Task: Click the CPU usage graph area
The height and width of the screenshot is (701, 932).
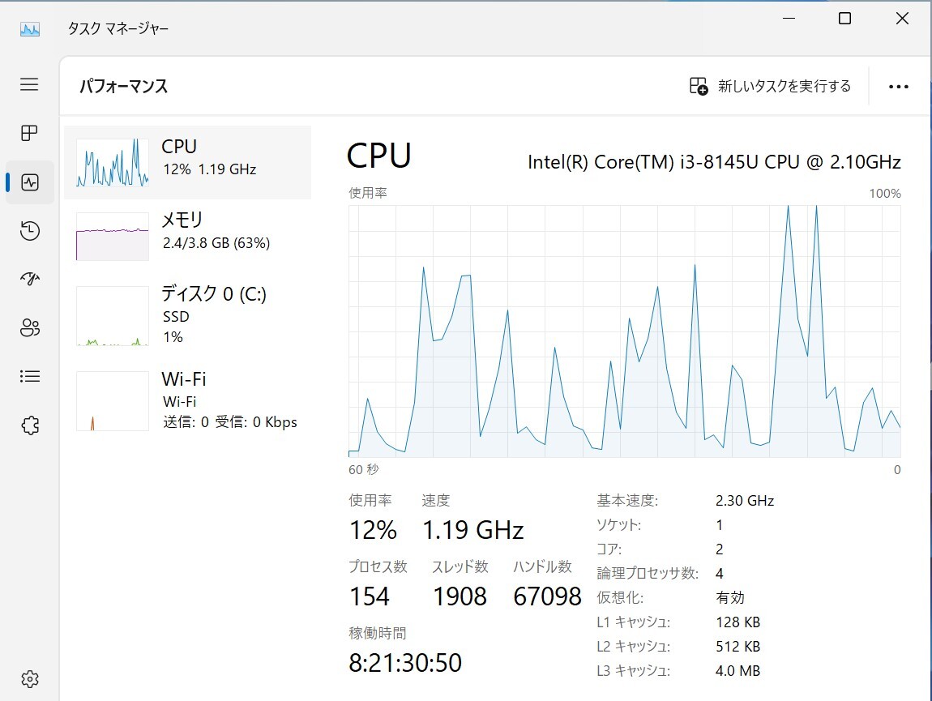Action: pos(625,331)
